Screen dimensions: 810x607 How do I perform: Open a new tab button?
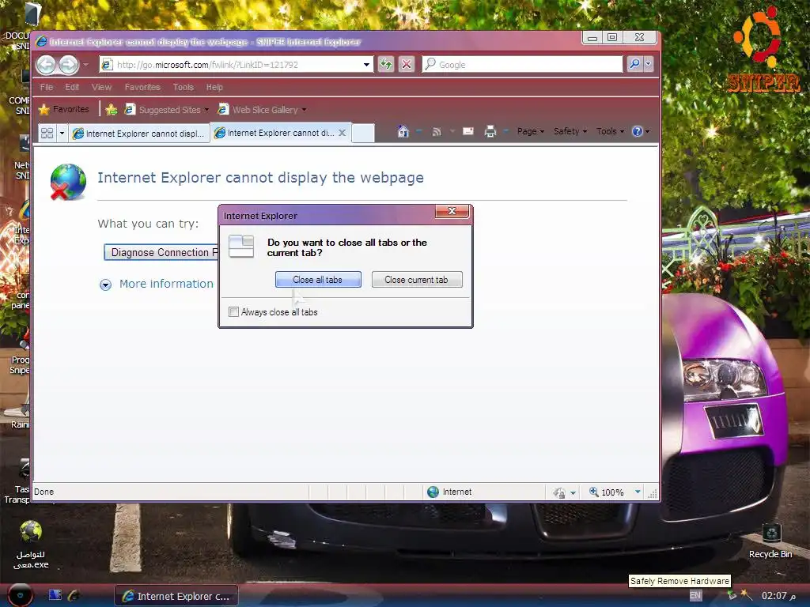click(363, 133)
